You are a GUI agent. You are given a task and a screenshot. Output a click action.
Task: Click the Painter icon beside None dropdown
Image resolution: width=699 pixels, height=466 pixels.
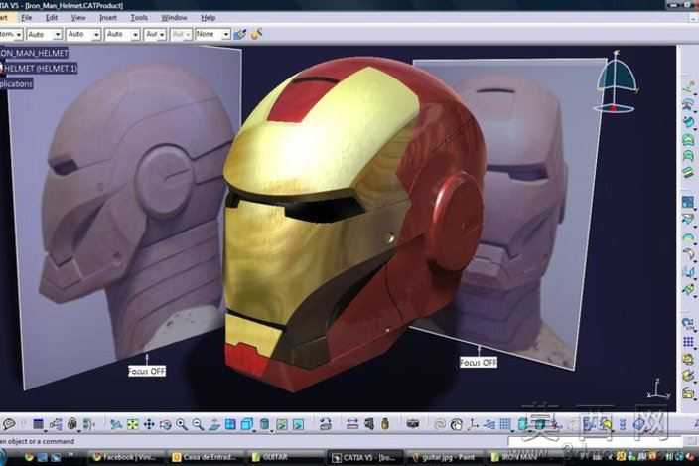240,34
